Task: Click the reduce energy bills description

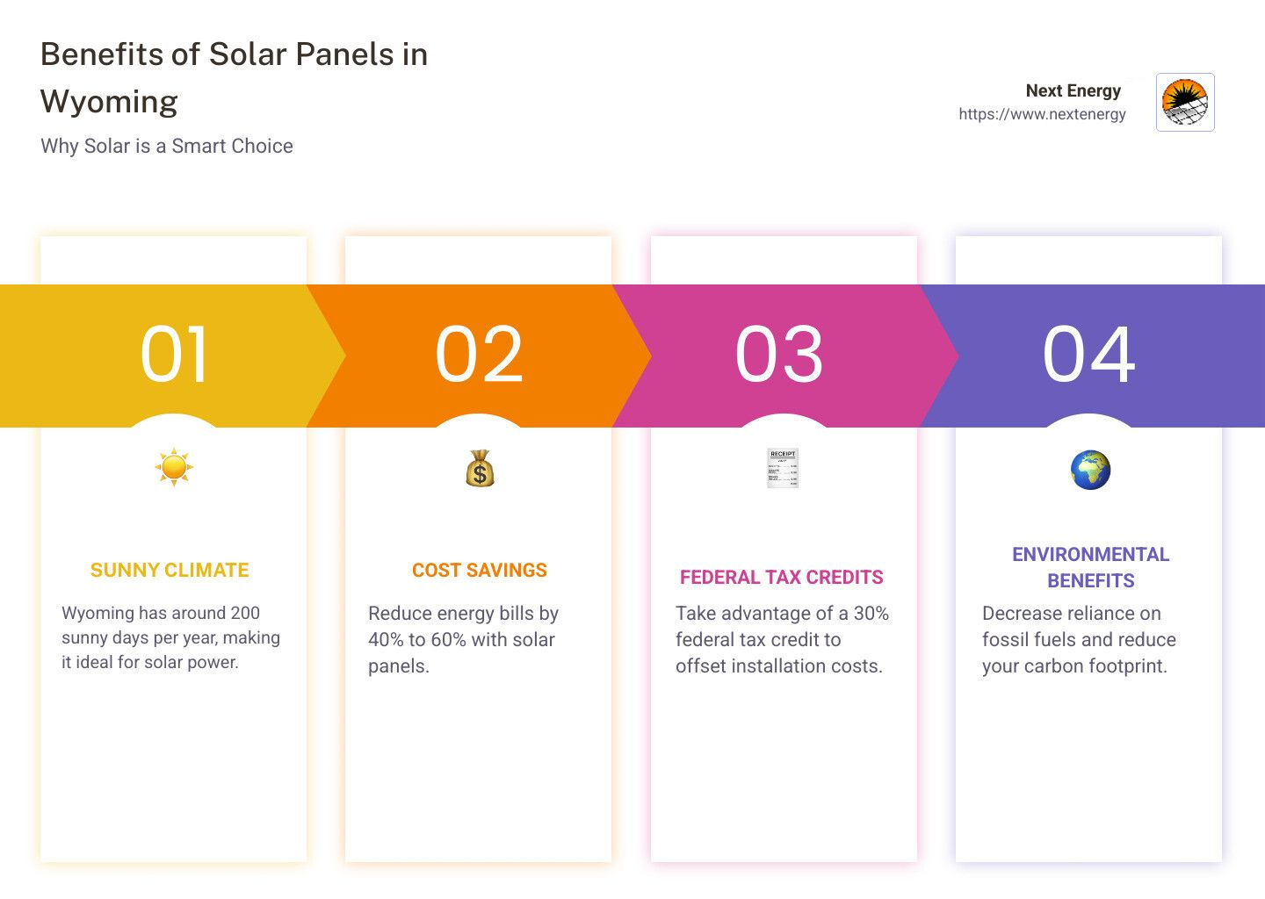Action: coord(463,639)
